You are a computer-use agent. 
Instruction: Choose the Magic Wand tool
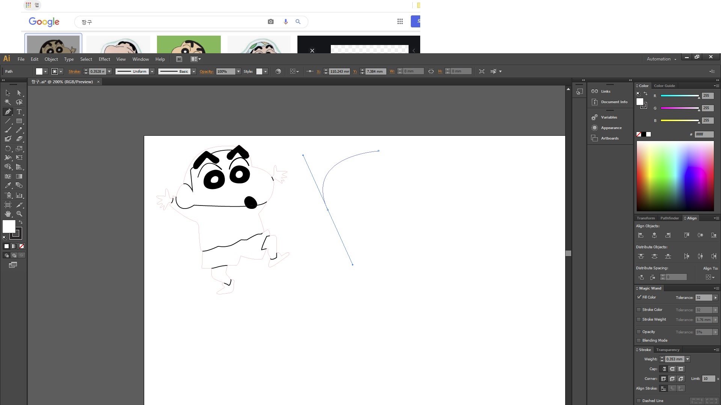coord(8,102)
